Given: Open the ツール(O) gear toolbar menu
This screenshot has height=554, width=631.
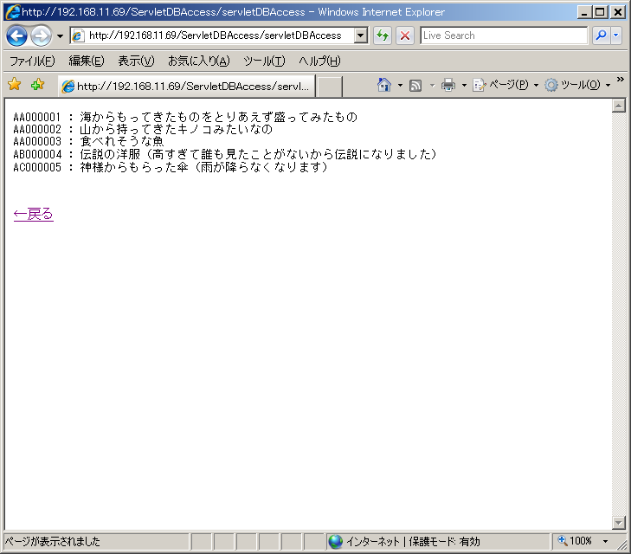Looking at the screenshot, I should pyautogui.click(x=577, y=85).
